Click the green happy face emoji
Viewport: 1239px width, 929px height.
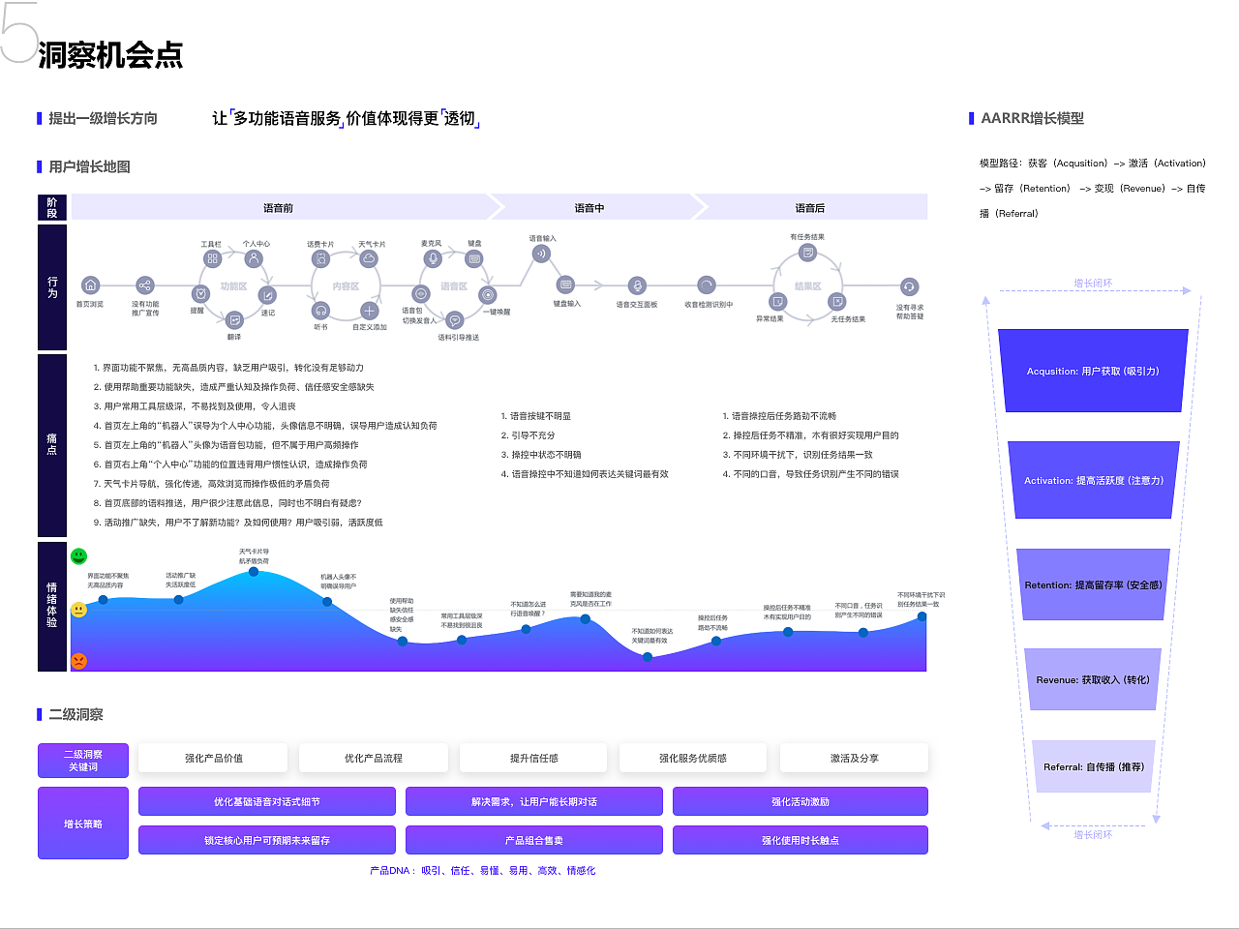pos(79,556)
